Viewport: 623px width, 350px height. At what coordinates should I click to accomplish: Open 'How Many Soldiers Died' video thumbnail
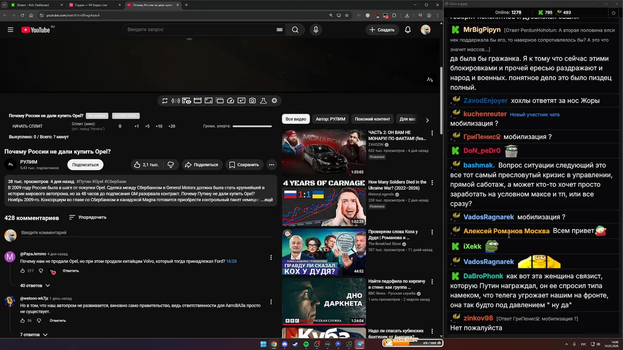(x=324, y=202)
